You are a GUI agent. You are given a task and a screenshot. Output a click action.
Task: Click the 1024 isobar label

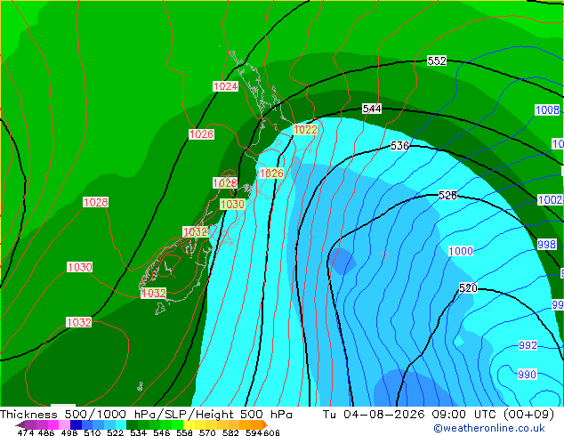(x=225, y=86)
